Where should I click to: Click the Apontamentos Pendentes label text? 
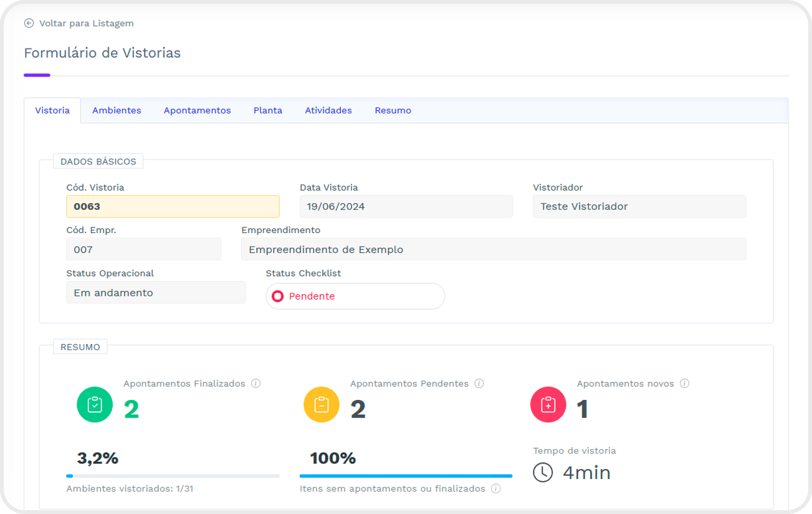pyautogui.click(x=409, y=384)
